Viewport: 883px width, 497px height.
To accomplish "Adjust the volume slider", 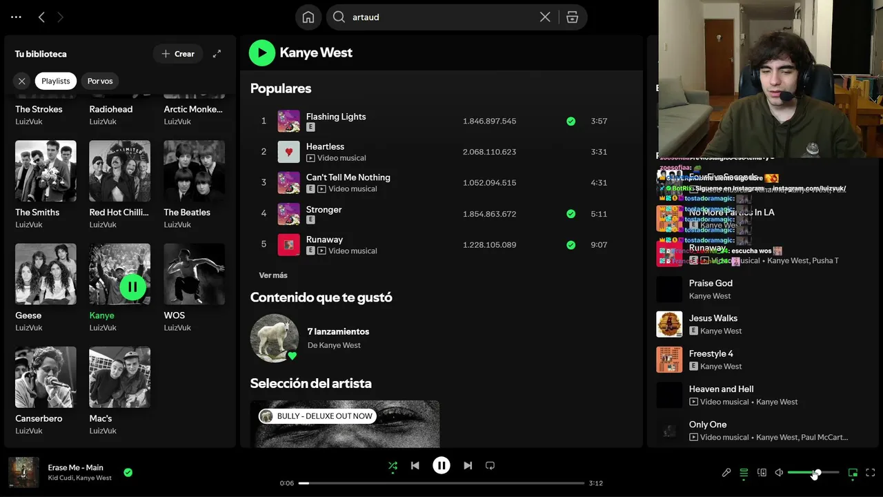I will click(813, 473).
